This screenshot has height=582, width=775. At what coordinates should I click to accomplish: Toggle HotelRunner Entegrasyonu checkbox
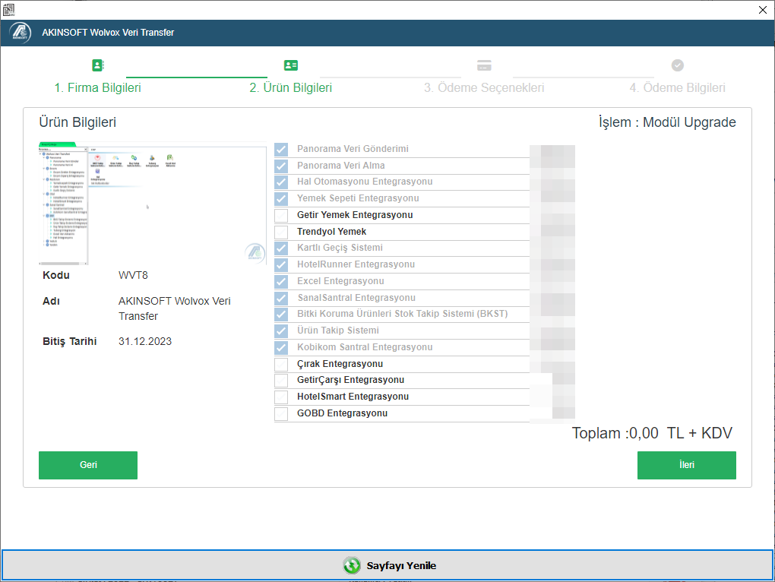pyautogui.click(x=281, y=265)
